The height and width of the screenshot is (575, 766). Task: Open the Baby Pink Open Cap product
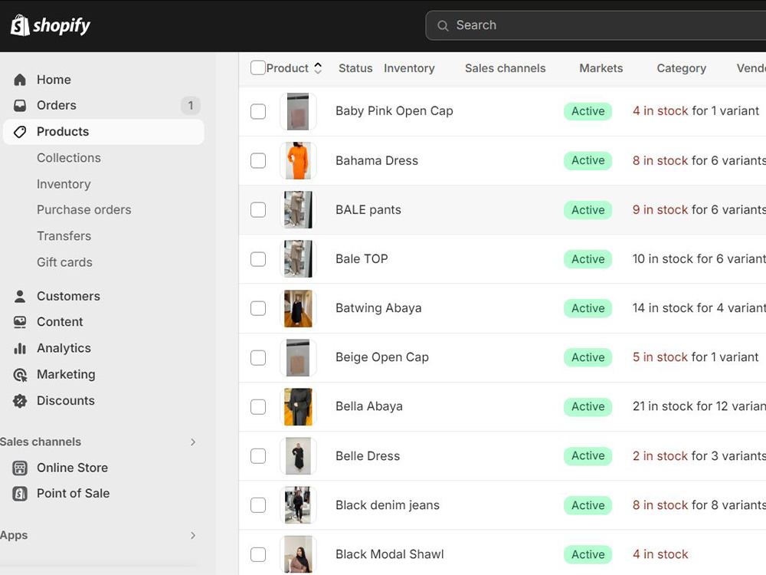(394, 111)
